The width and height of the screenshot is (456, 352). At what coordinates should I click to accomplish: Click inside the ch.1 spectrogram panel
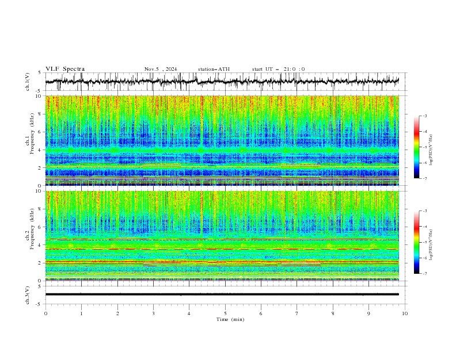tap(222, 140)
